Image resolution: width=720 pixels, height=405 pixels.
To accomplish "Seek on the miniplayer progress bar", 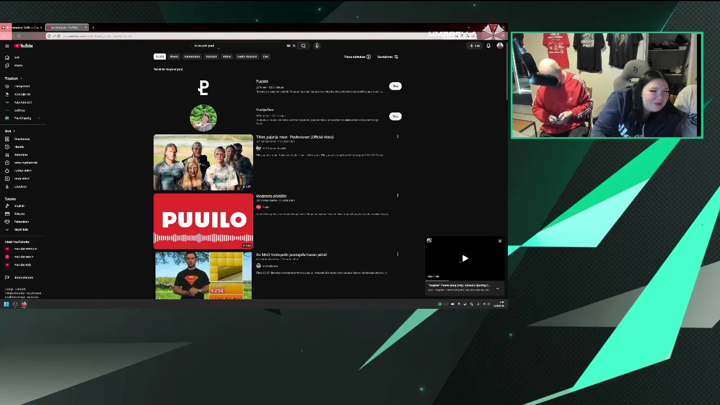I will click(465, 280).
